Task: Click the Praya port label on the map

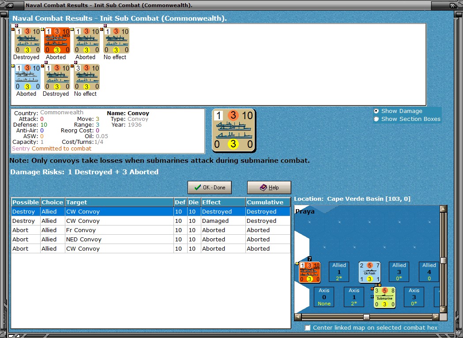Action: pyautogui.click(x=305, y=211)
